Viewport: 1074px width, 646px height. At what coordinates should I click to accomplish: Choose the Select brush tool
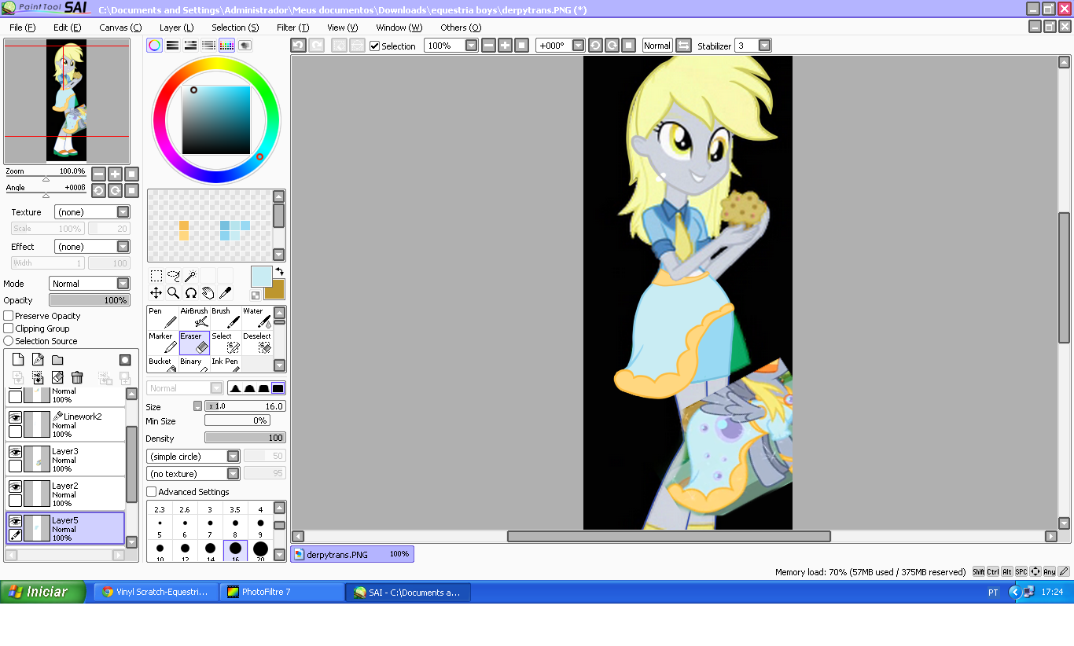tap(226, 343)
